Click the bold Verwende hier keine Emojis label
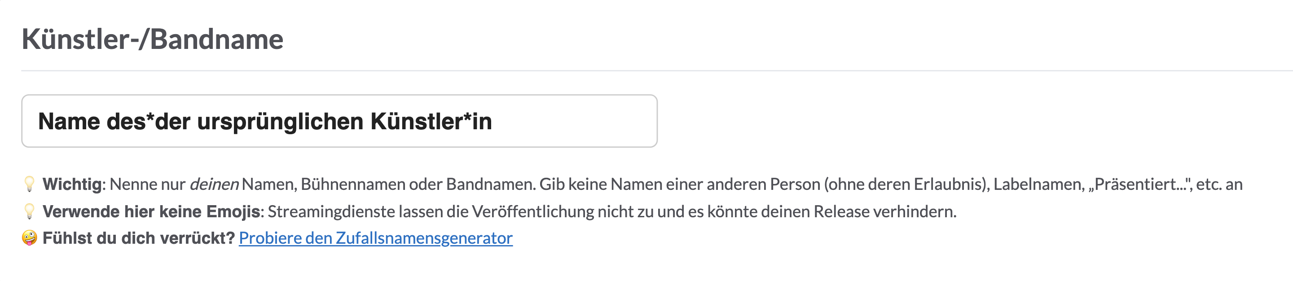 [x=151, y=211]
